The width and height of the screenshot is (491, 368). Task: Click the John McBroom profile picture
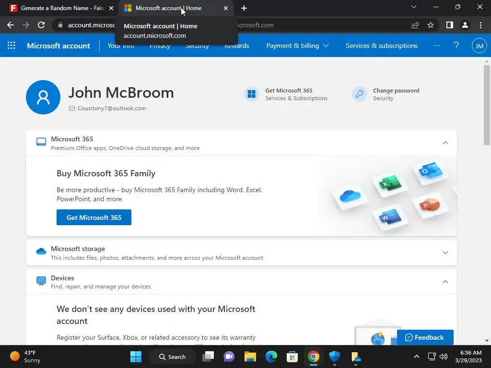tap(43, 97)
